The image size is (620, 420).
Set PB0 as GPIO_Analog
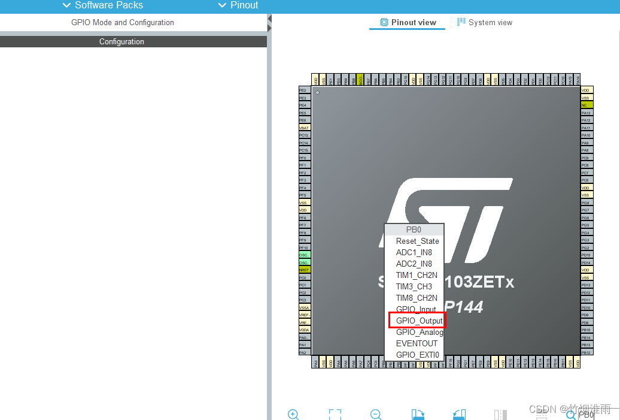click(x=414, y=332)
